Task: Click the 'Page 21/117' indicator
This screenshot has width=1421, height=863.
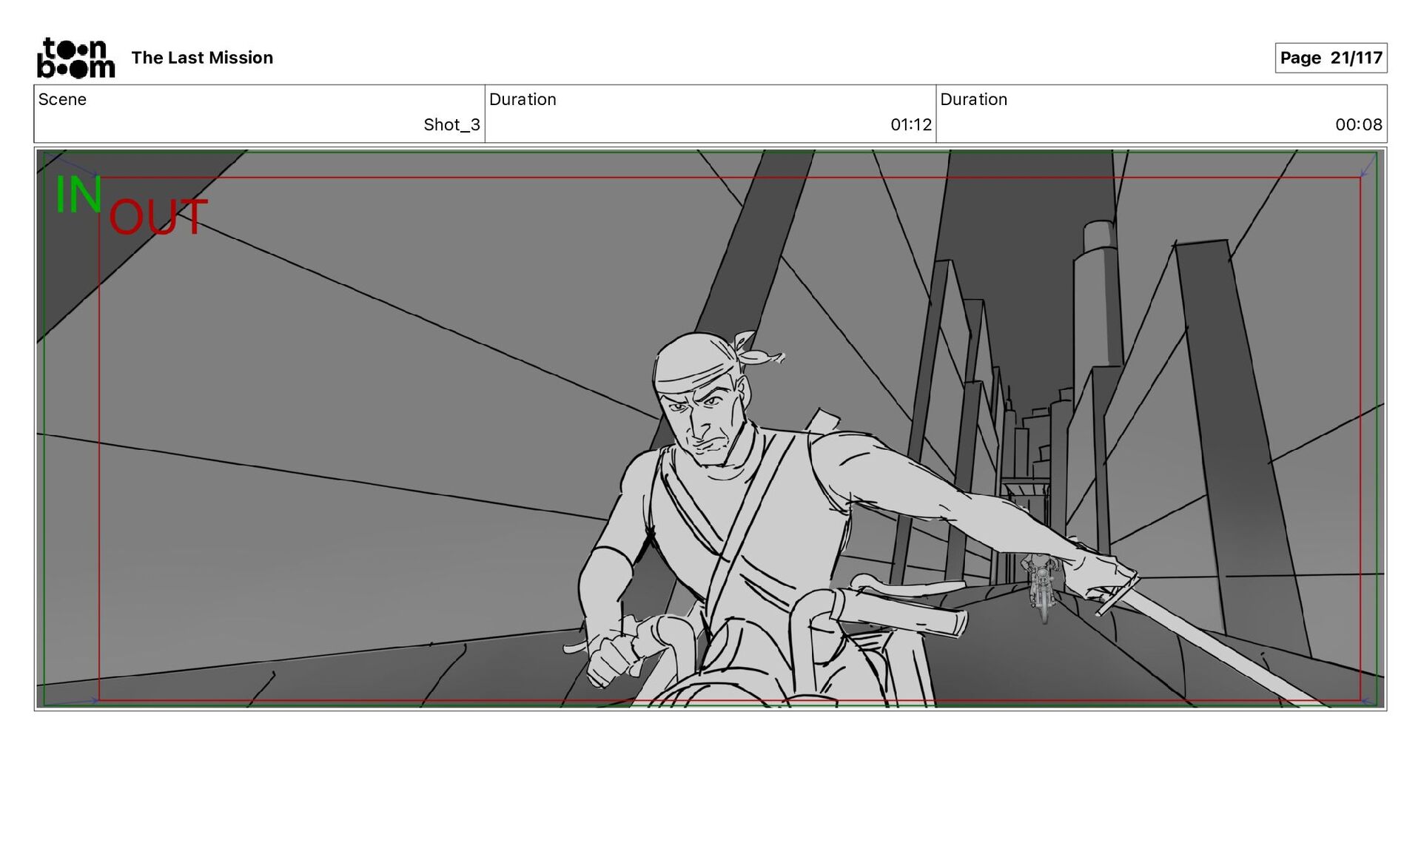Action: coord(1331,58)
